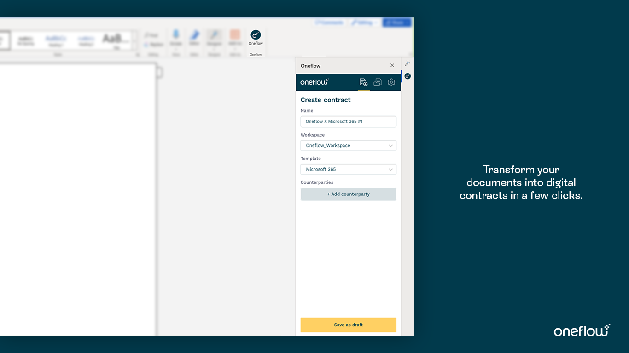Image resolution: width=629 pixels, height=353 pixels.
Task: Click Replace in the Editing group
Action: coord(154,45)
